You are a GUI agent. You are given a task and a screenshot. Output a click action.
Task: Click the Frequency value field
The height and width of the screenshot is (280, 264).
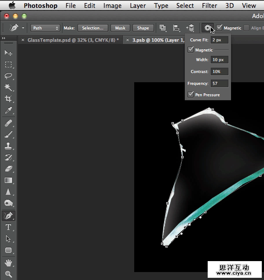coord(220,84)
